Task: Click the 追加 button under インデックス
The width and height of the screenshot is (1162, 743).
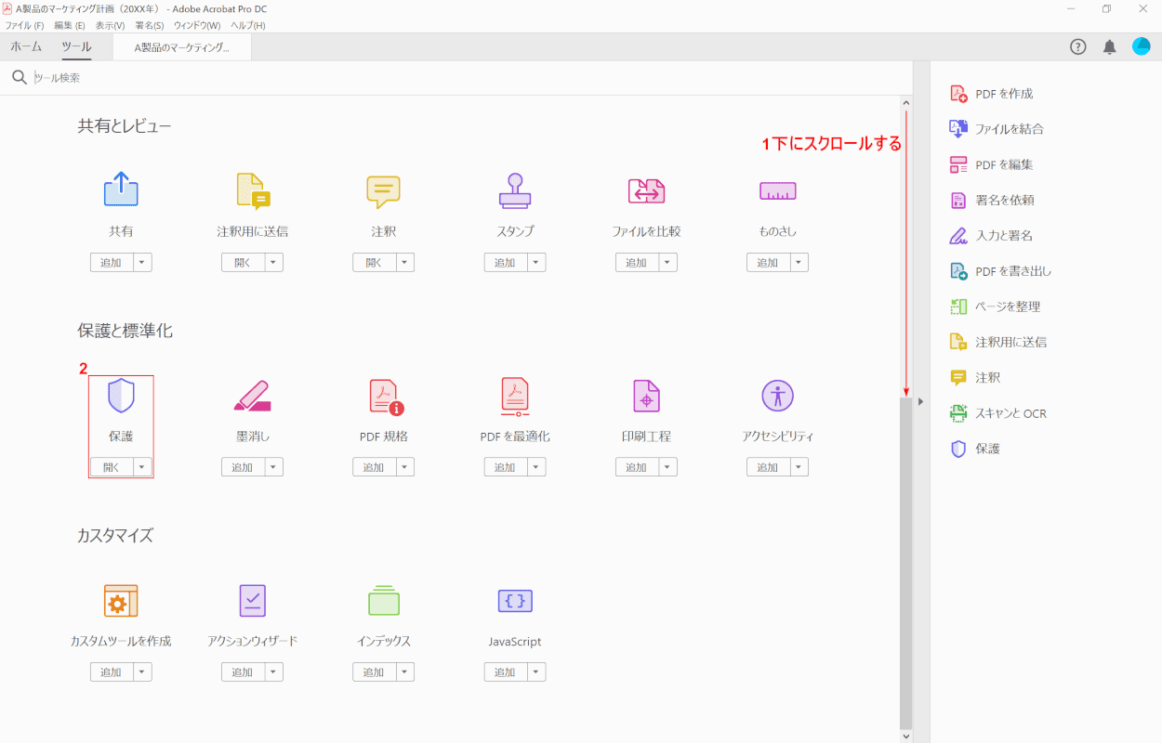Action: 374,672
